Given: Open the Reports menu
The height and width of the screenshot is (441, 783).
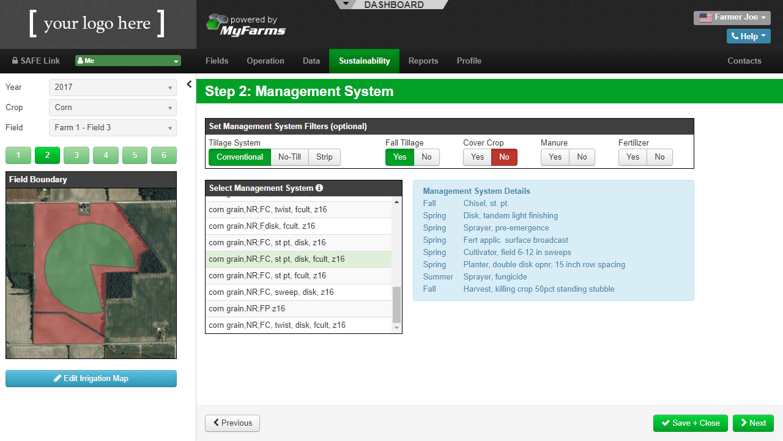Looking at the screenshot, I should pyautogui.click(x=423, y=61).
